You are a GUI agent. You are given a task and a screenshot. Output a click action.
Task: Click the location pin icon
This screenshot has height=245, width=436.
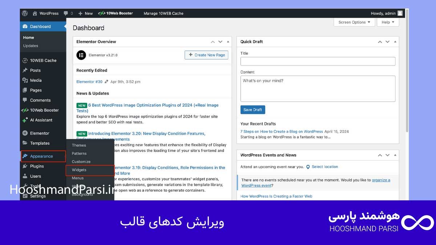pos(308,167)
